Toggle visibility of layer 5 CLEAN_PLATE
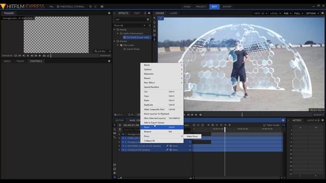 123,150
